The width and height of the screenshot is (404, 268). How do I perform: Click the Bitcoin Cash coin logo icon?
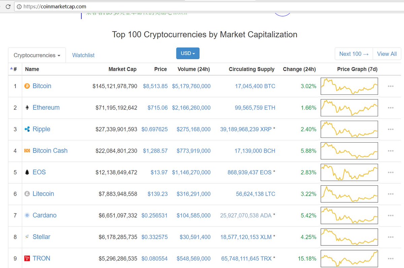[x=27, y=151]
